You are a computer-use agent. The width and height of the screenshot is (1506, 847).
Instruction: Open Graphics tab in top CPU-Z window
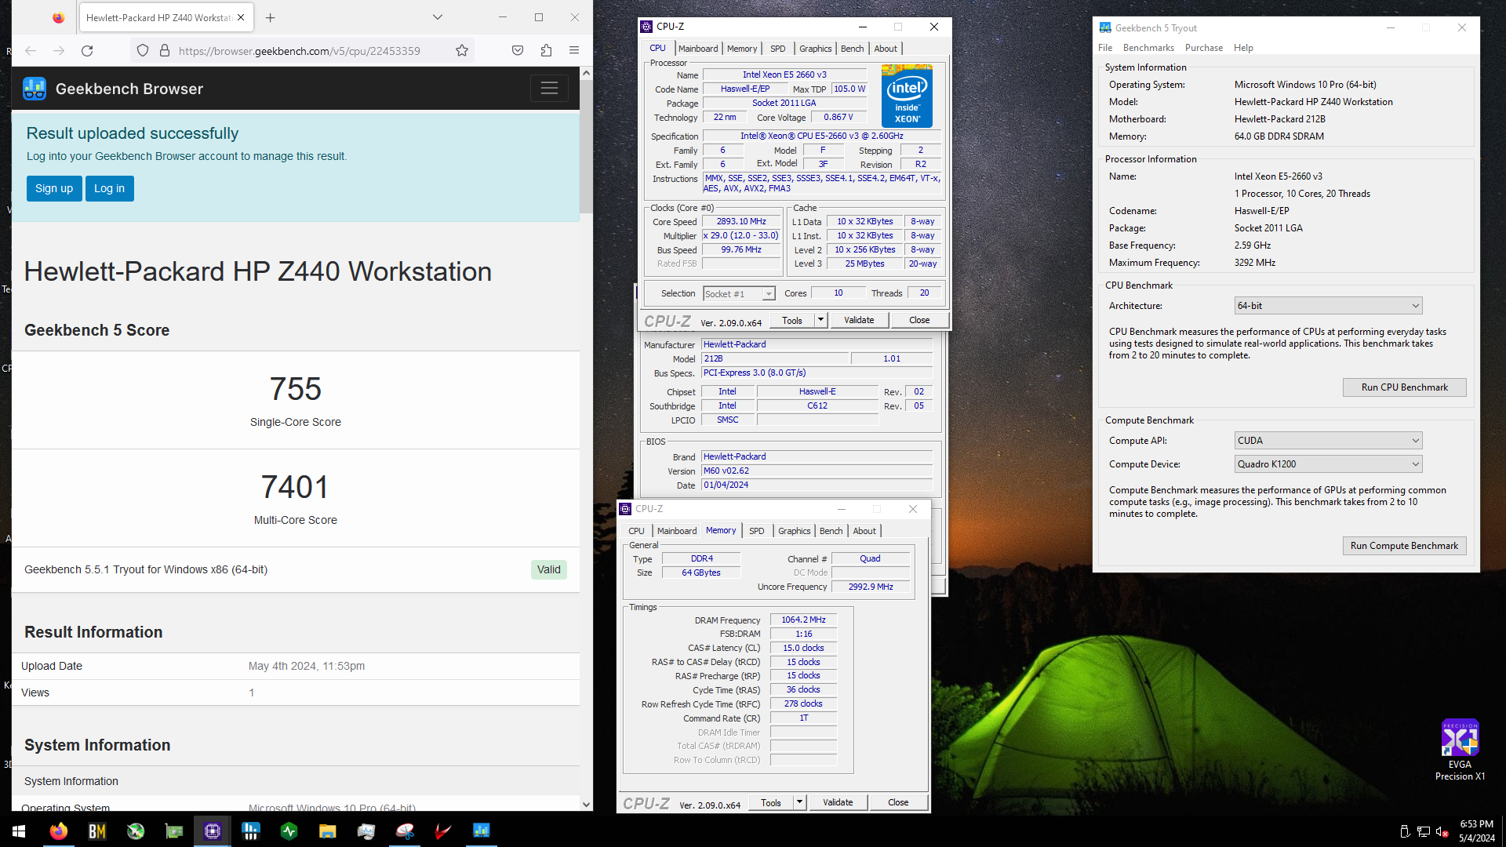click(815, 49)
